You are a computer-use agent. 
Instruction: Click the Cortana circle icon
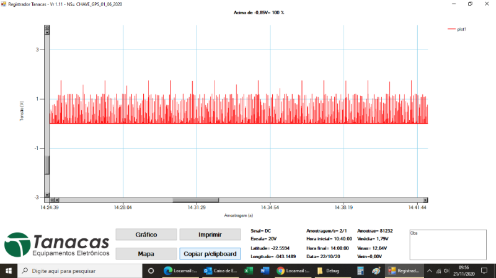coord(151,271)
